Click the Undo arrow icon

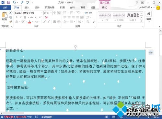coord(14,2)
